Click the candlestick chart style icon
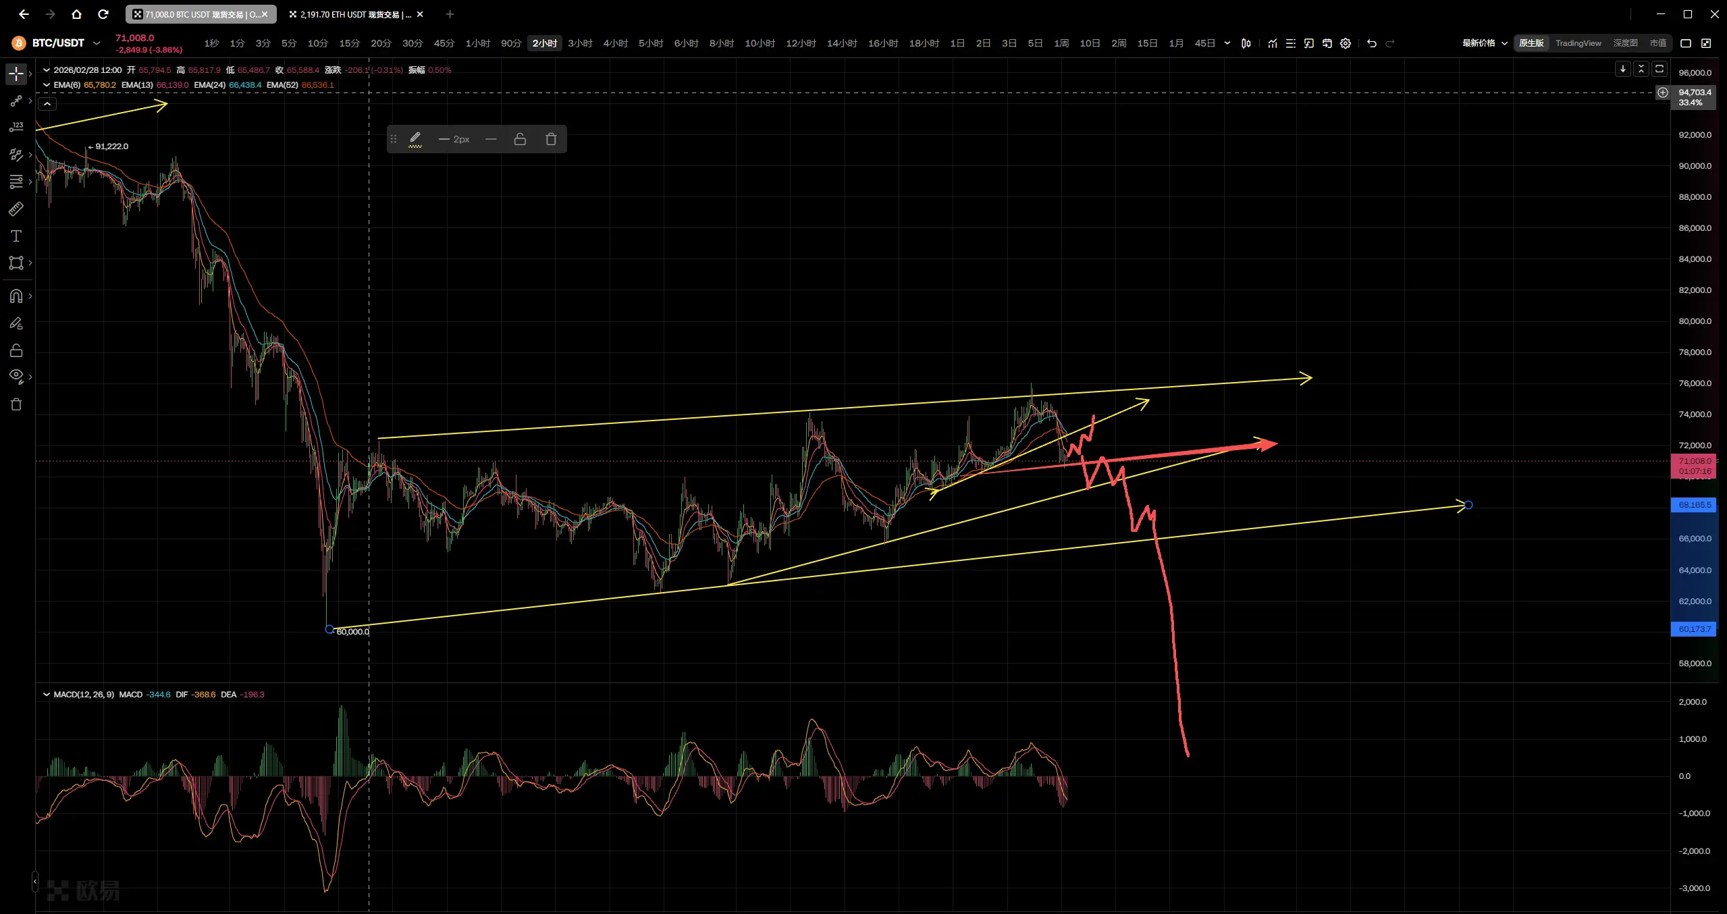The width and height of the screenshot is (1727, 914). 1246,43
